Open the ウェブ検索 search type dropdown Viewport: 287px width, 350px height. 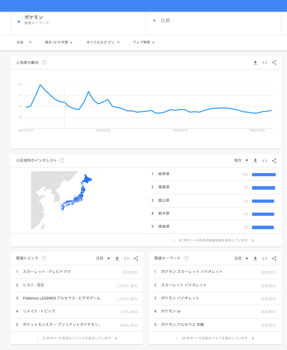[x=143, y=42]
